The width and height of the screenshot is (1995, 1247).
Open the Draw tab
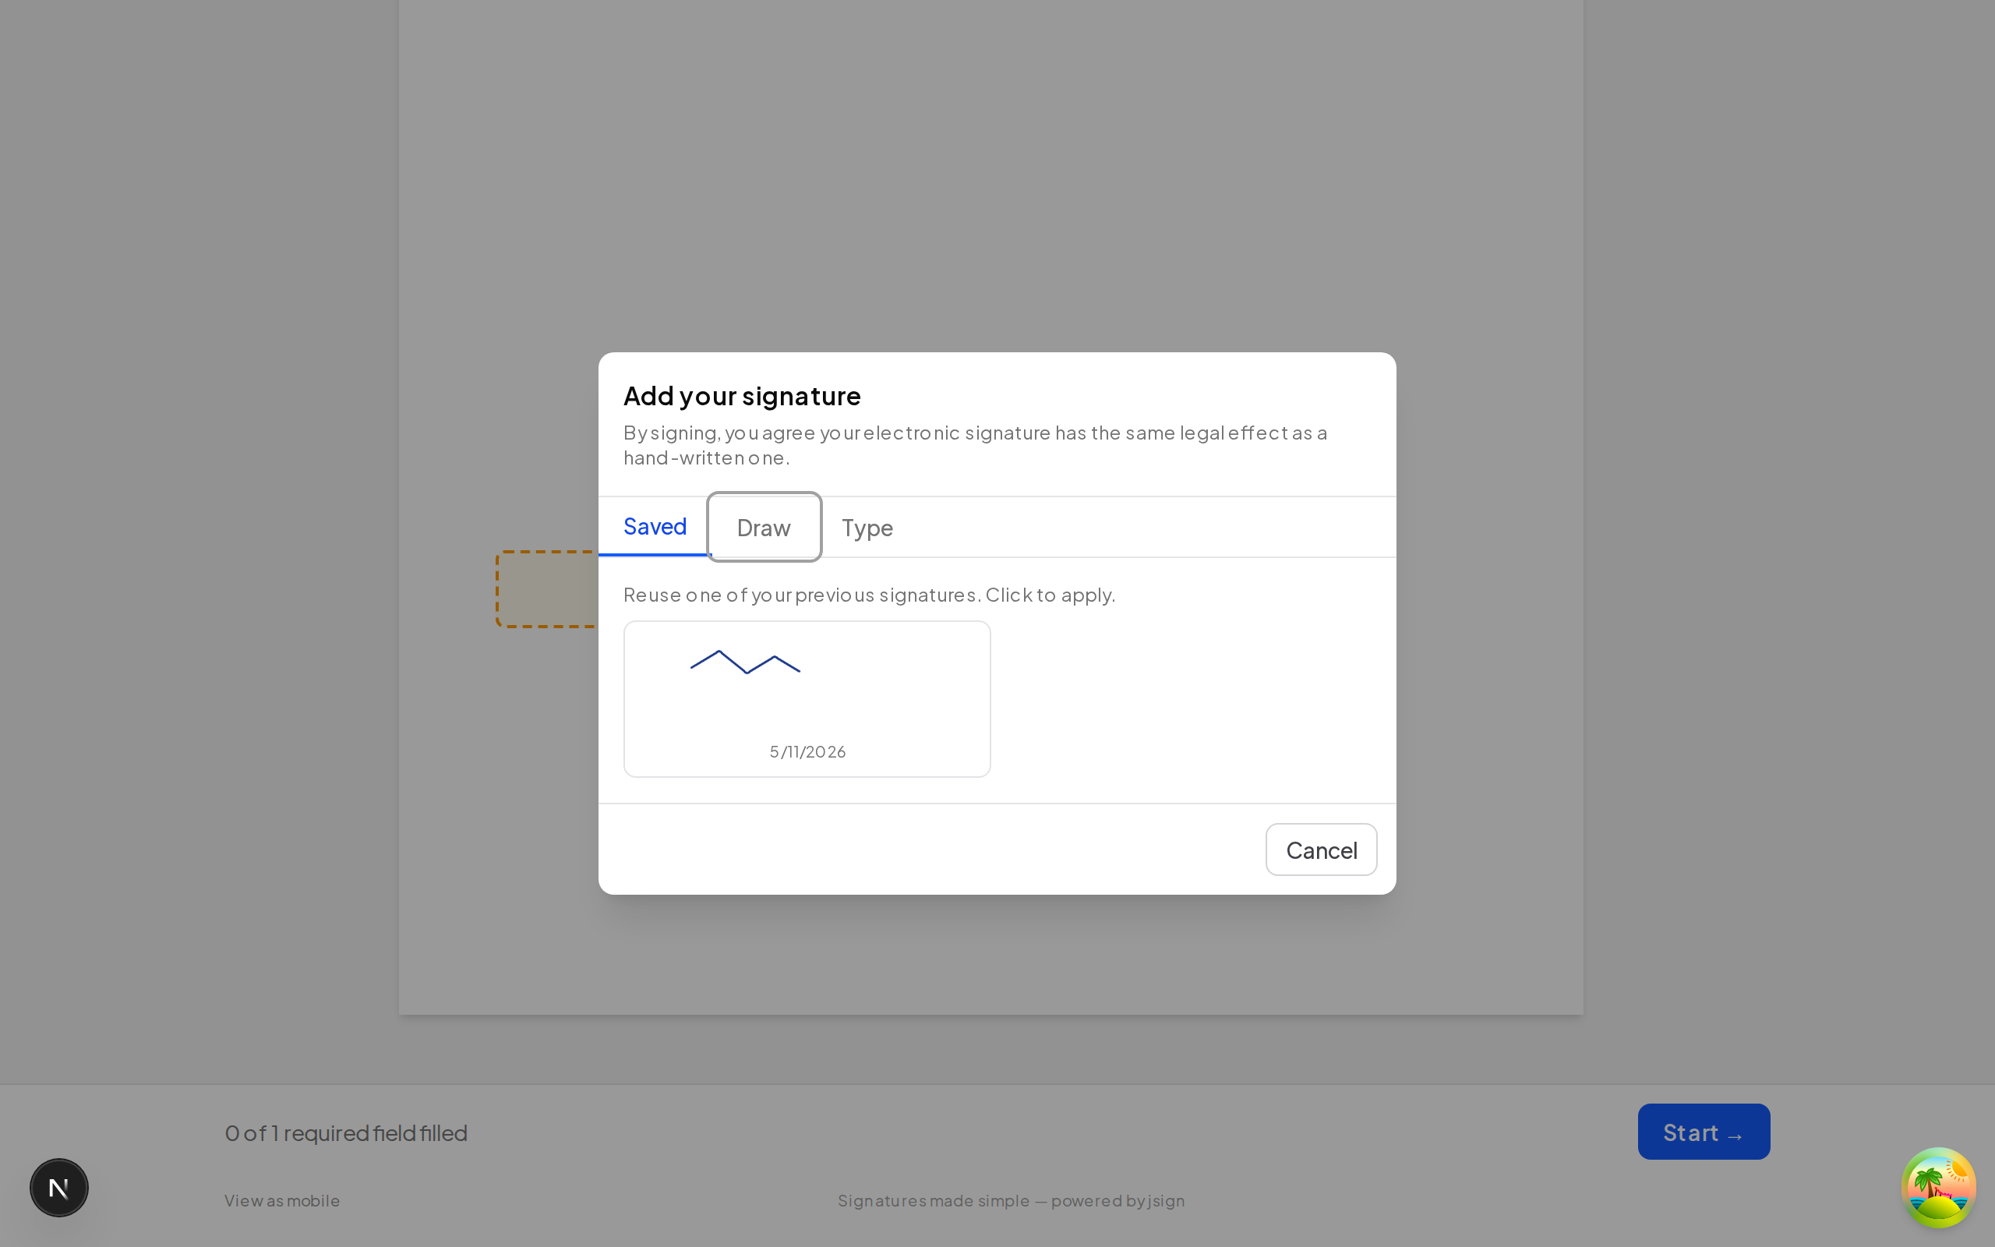764,527
